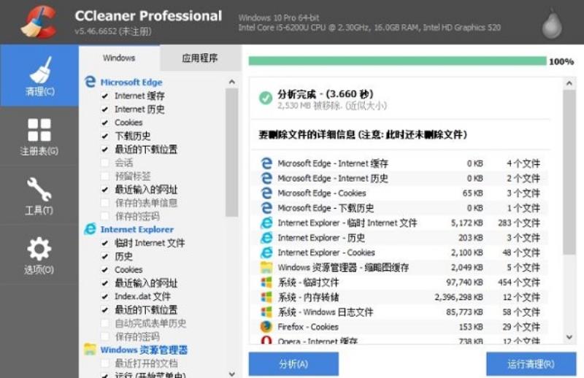Enable the 会话 checkbox
This screenshot has width=584, height=378.
click(105, 163)
